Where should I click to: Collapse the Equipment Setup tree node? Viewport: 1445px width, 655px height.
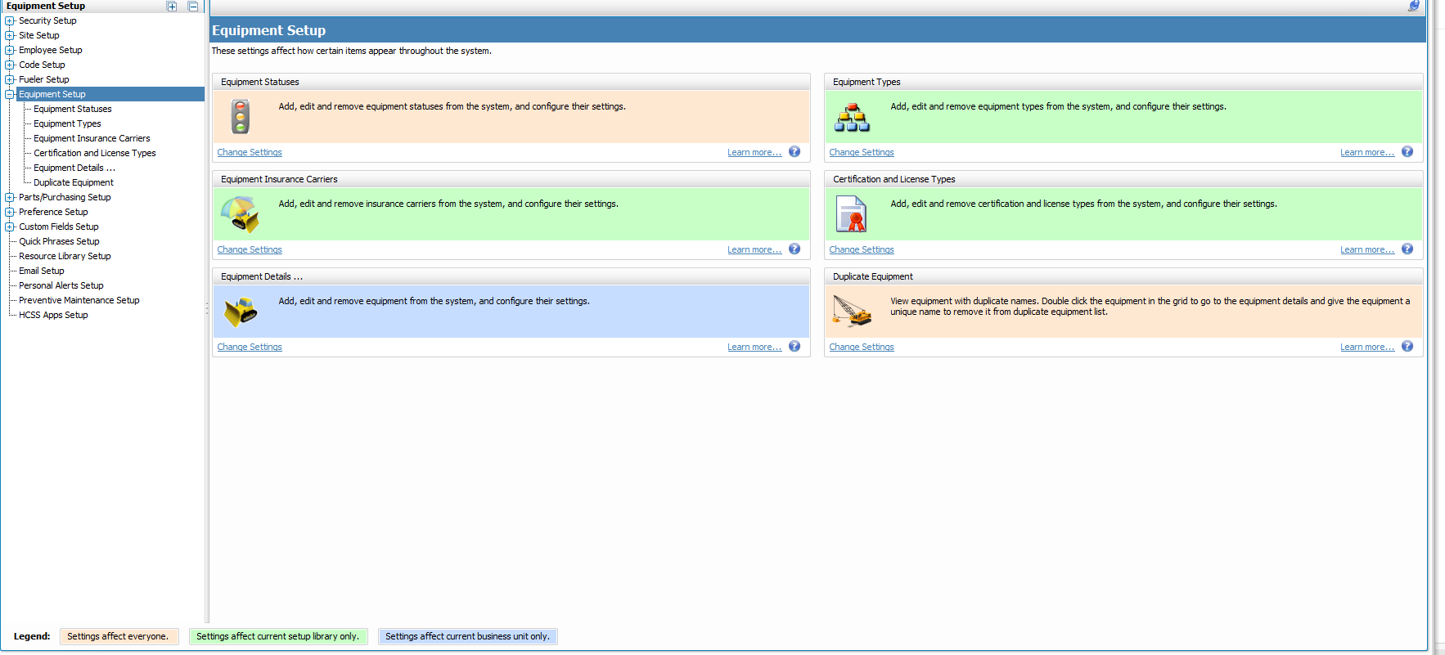tap(10, 95)
